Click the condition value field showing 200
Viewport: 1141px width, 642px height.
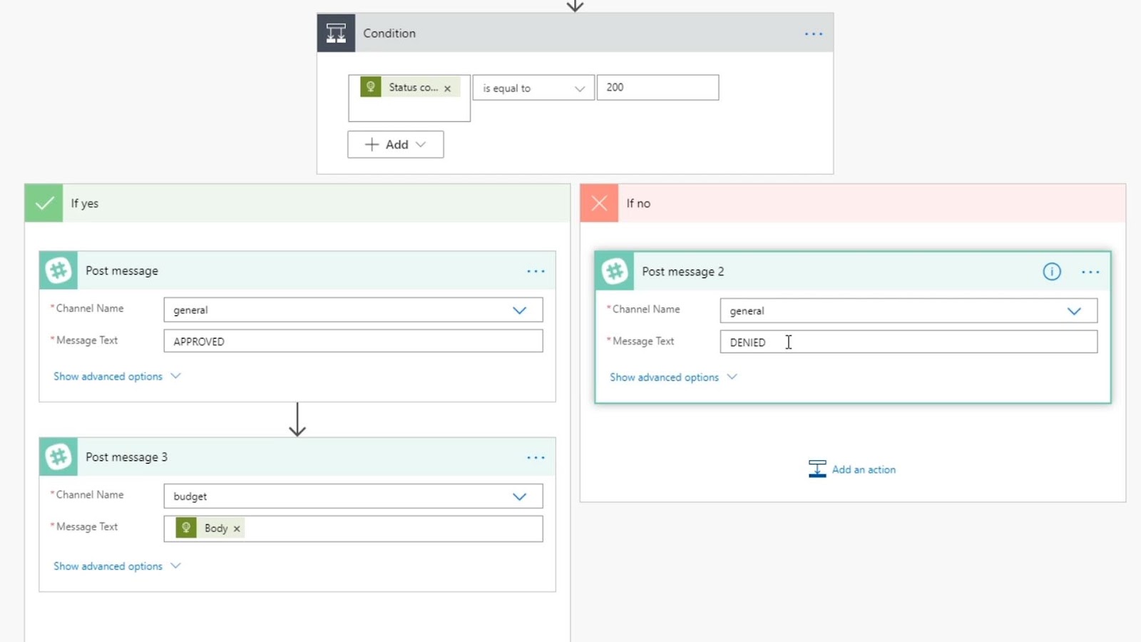658,87
